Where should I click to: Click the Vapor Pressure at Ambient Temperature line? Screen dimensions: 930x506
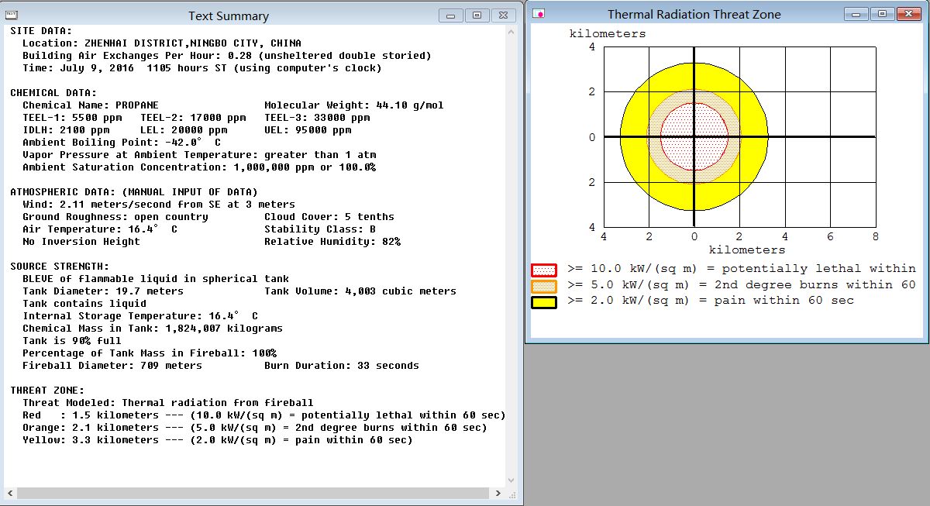tap(199, 155)
